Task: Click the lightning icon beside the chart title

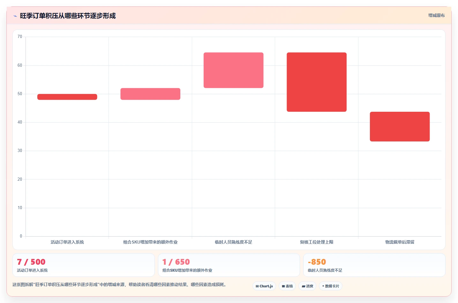Action: pos(15,16)
